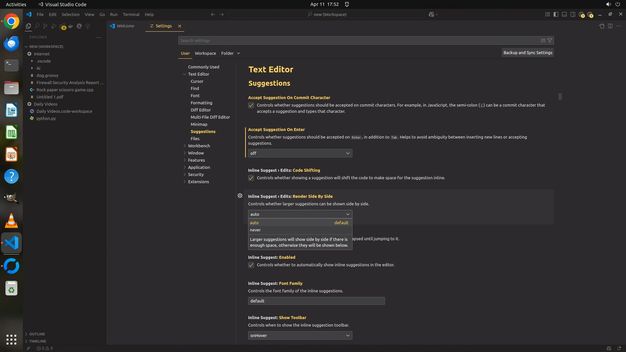
Task: Open Settings JSON file icon
Action: click(x=602, y=26)
